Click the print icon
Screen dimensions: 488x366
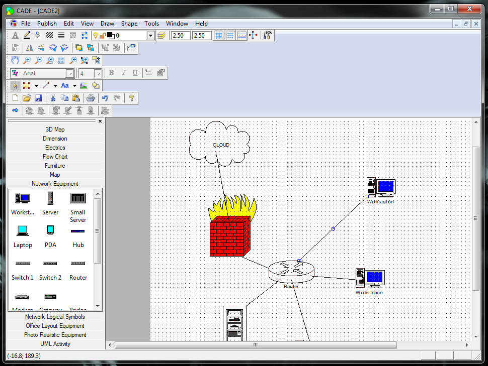click(x=91, y=98)
